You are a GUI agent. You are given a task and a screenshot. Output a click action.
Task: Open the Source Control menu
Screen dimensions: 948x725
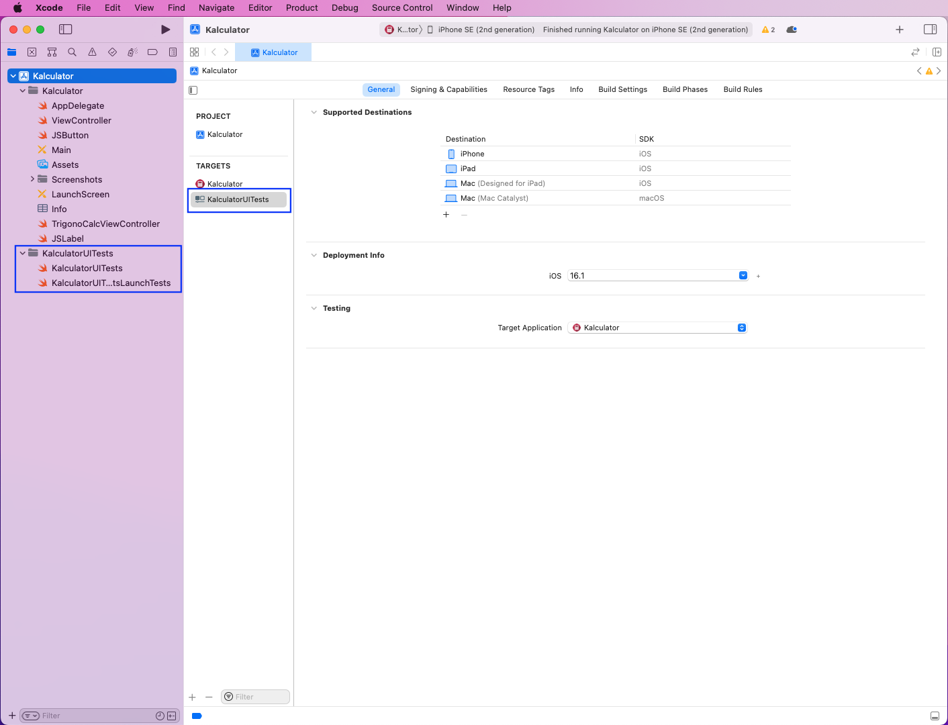pyautogui.click(x=402, y=8)
